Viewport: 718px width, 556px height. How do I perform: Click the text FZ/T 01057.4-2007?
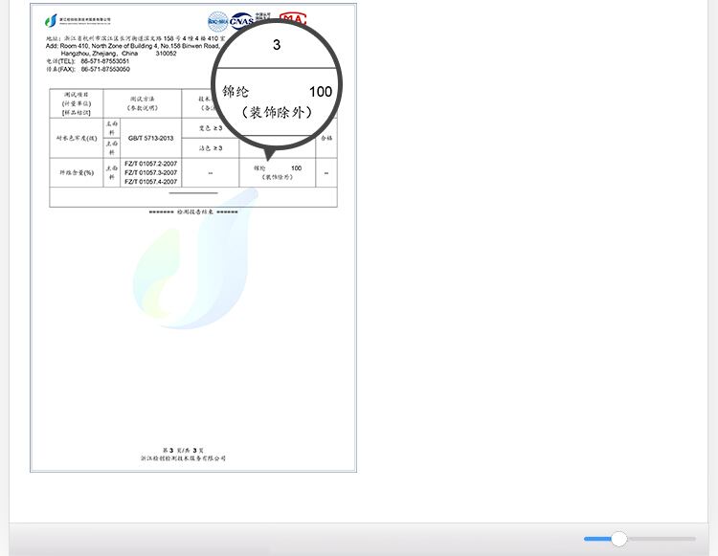pyautogui.click(x=150, y=182)
